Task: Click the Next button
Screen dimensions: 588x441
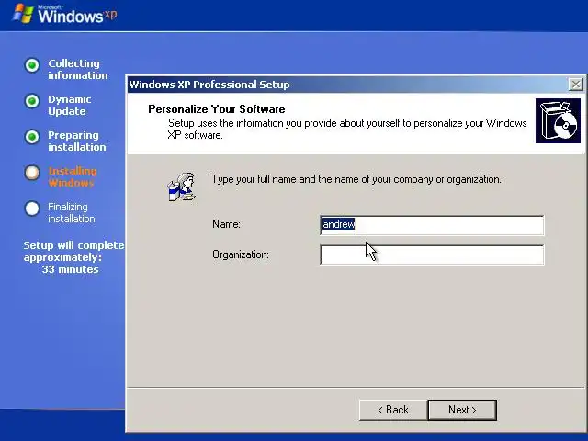Action: tap(462, 410)
